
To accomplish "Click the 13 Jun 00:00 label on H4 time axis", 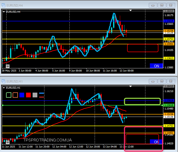I will coord(127,71).
